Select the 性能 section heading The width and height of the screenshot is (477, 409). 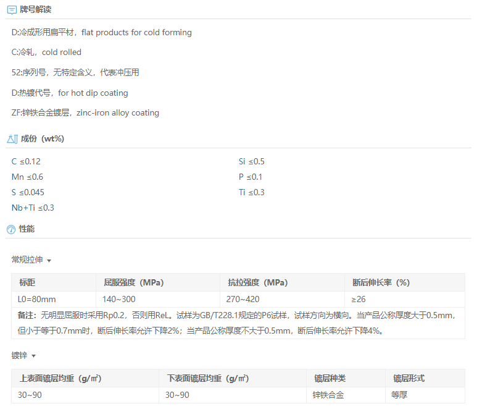click(x=27, y=229)
